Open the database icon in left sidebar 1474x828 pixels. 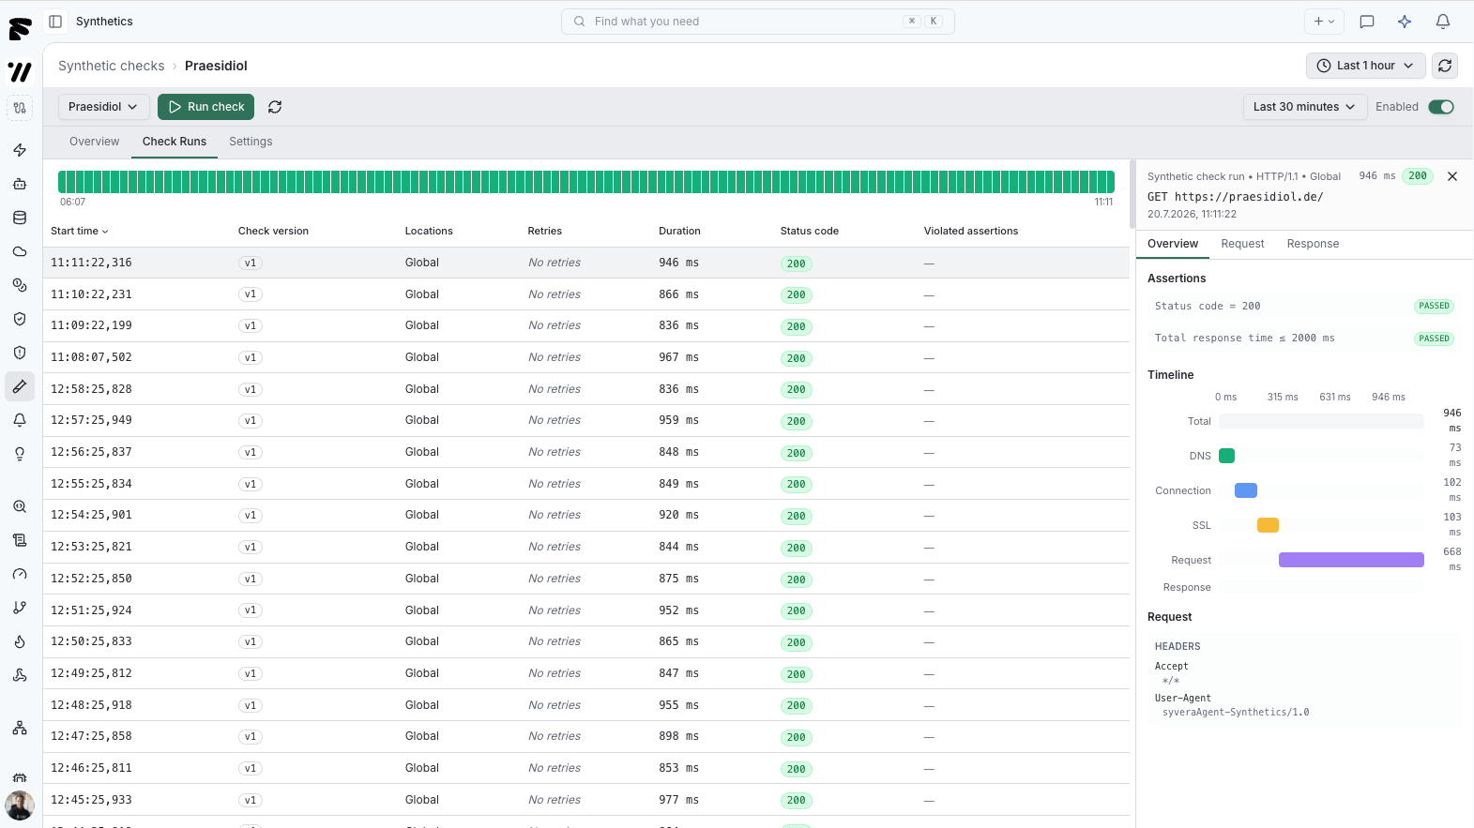[x=20, y=218]
